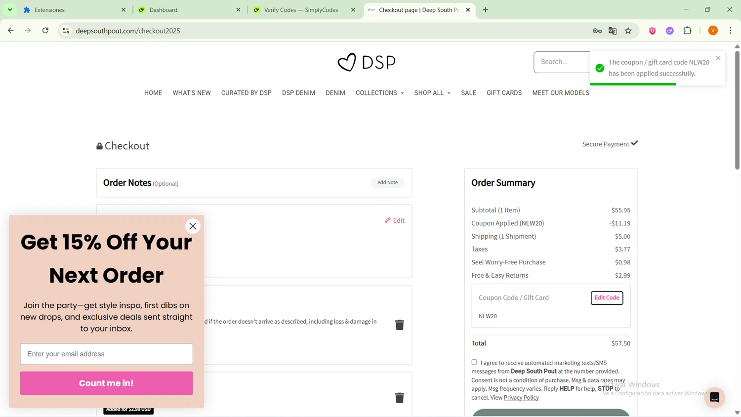The image size is (741, 417).
Task: Click the browser forward arrow
Action: 28,31
